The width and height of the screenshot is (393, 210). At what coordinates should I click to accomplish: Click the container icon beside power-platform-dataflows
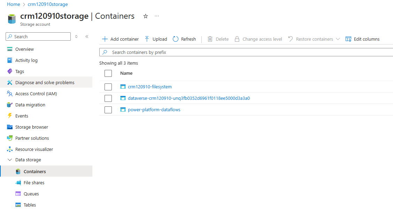tap(123, 110)
